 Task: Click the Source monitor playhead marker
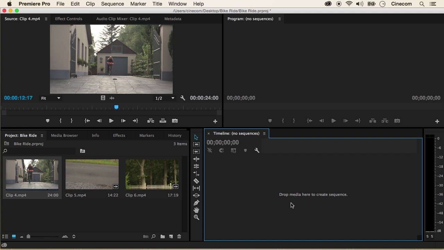[117, 107]
